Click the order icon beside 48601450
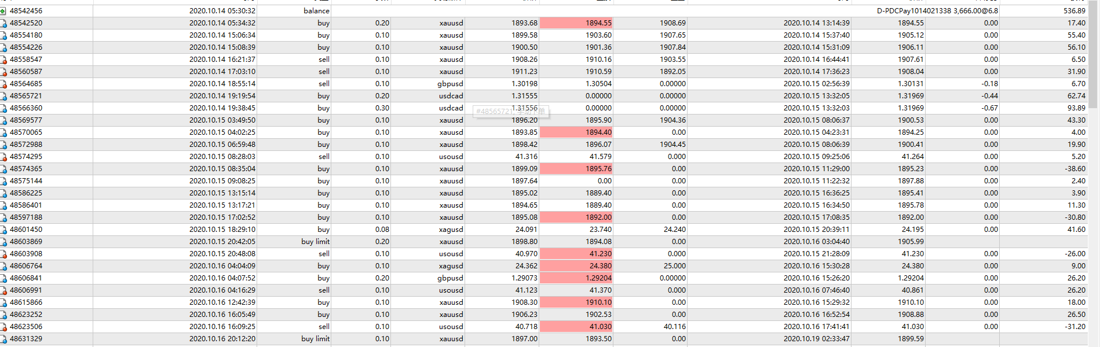 pyautogui.click(x=3, y=230)
